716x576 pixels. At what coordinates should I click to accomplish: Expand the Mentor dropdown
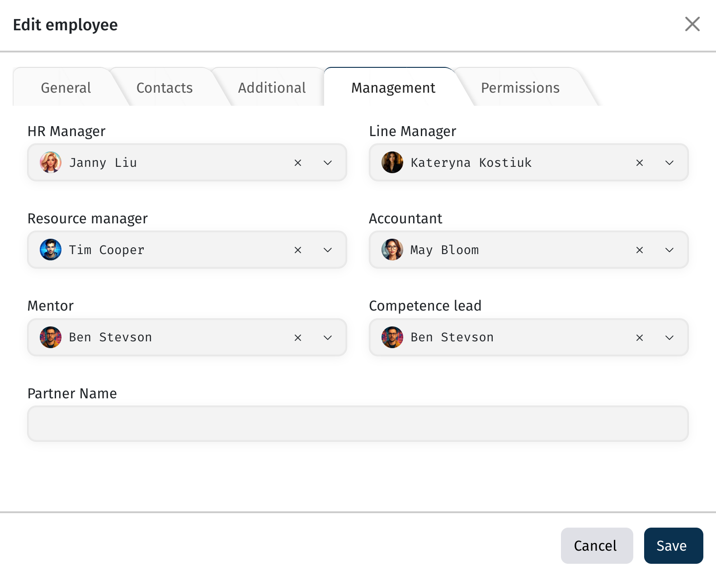point(328,338)
